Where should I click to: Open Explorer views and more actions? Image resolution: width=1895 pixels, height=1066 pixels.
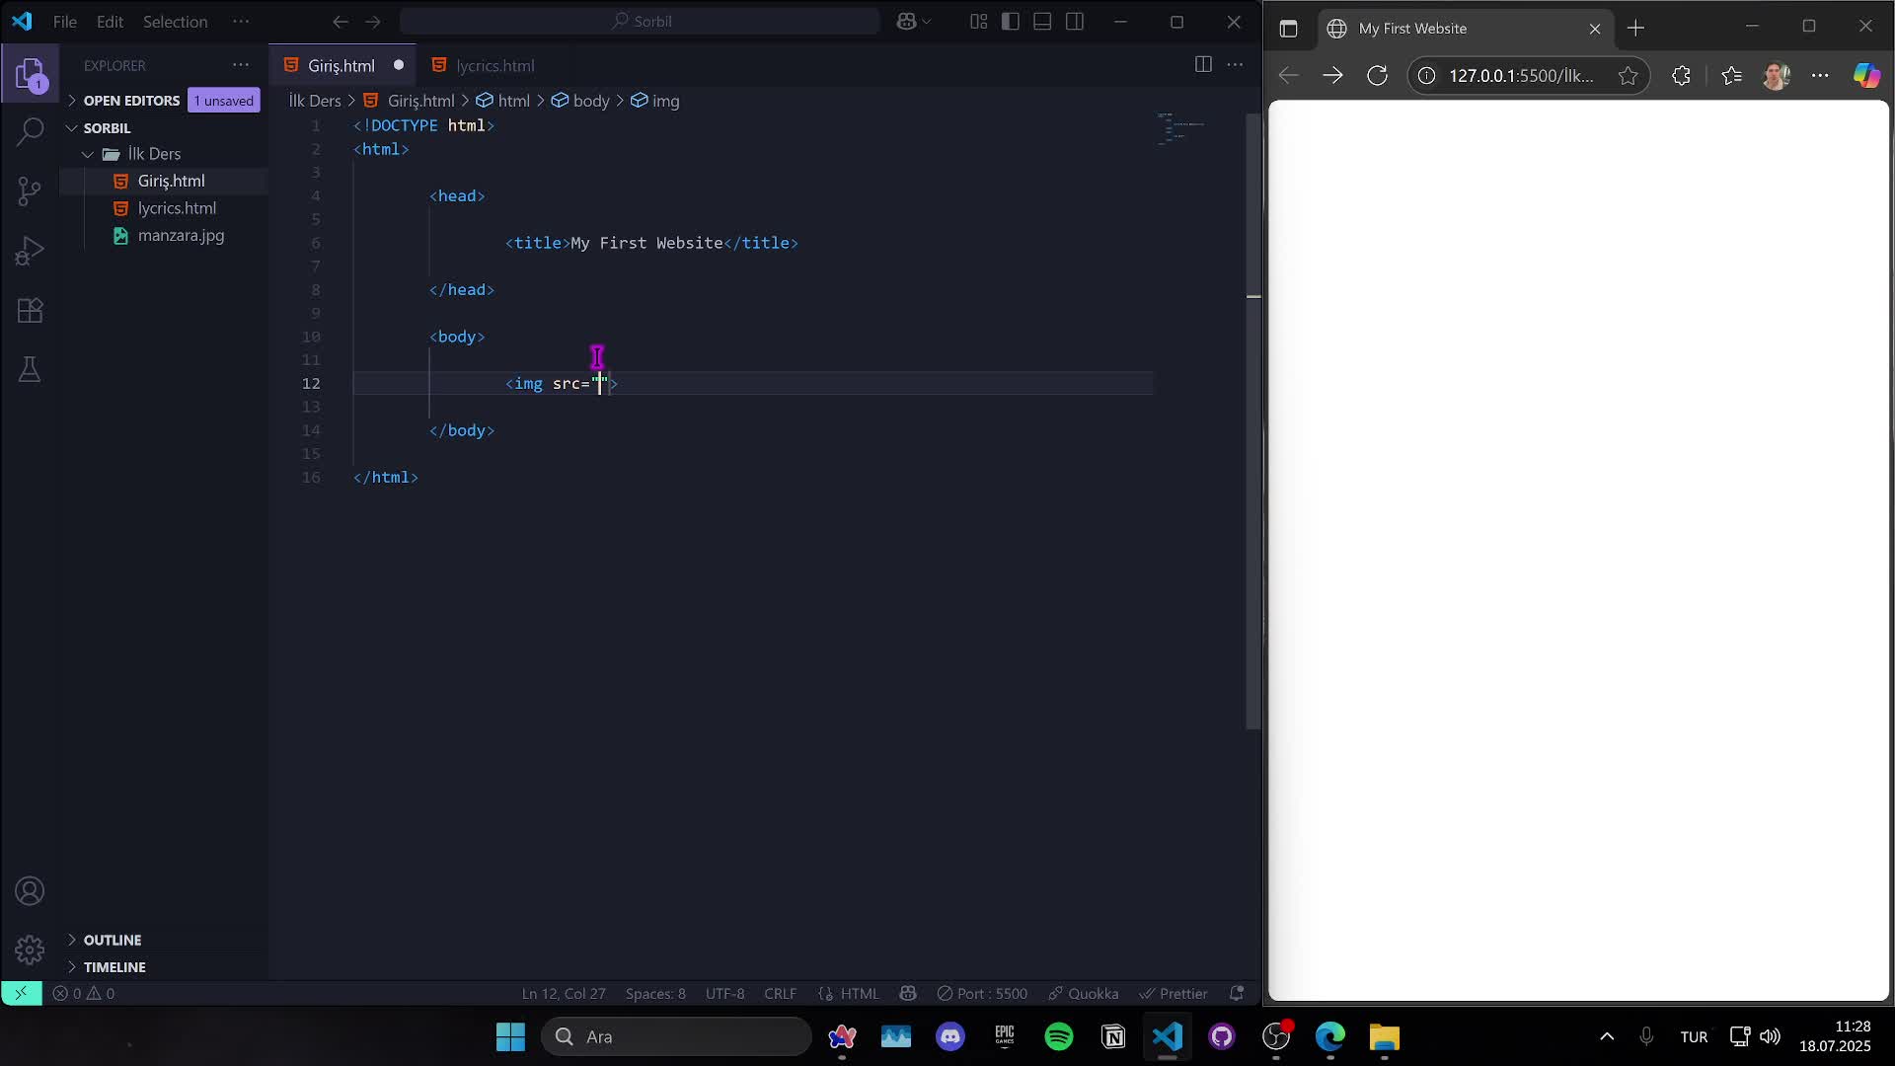[241, 65]
